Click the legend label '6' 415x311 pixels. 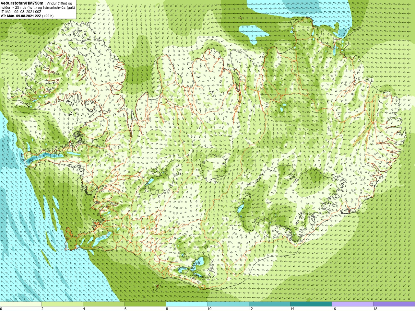click(125, 309)
